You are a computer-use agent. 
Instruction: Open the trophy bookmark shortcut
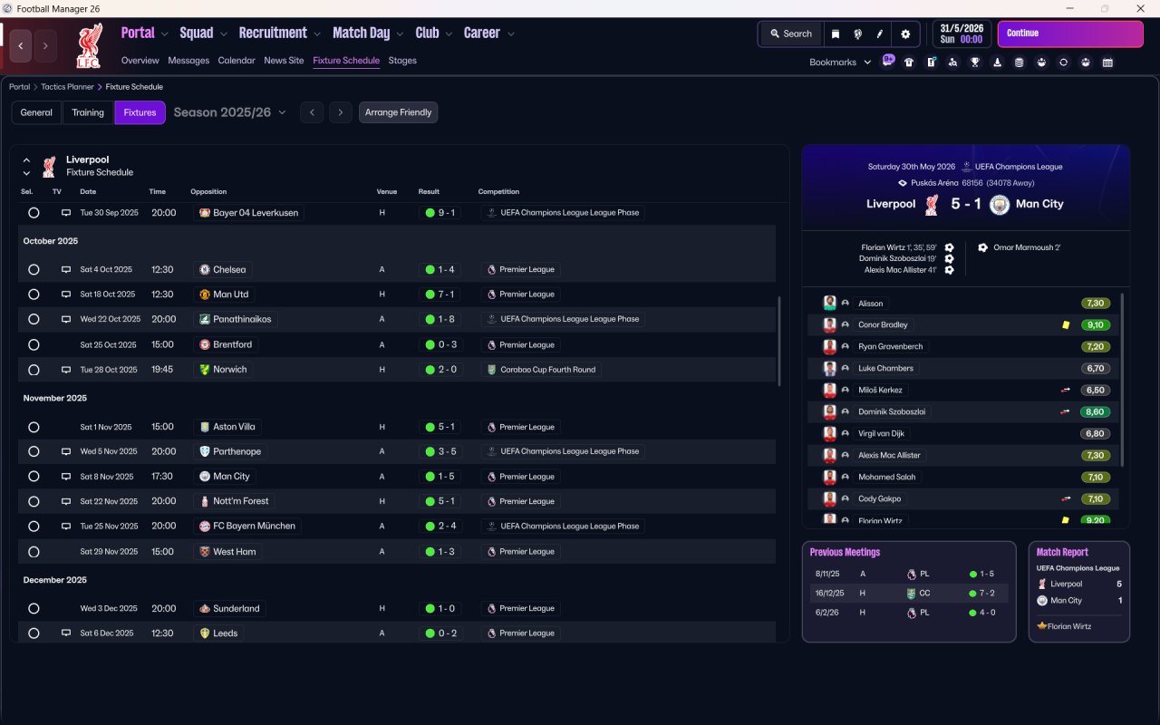pyautogui.click(x=975, y=63)
